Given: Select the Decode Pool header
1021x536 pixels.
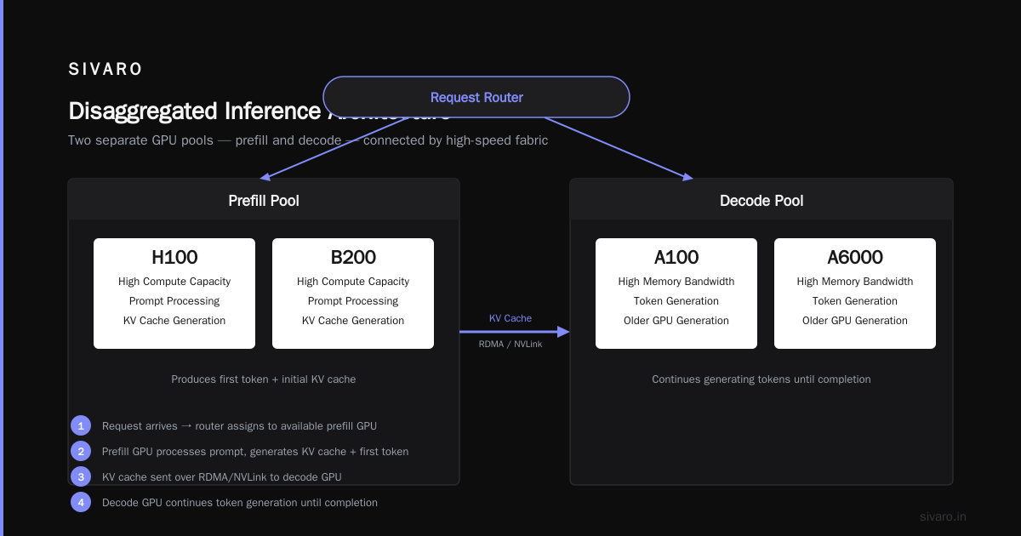Looking at the screenshot, I should pyautogui.click(x=761, y=201).
